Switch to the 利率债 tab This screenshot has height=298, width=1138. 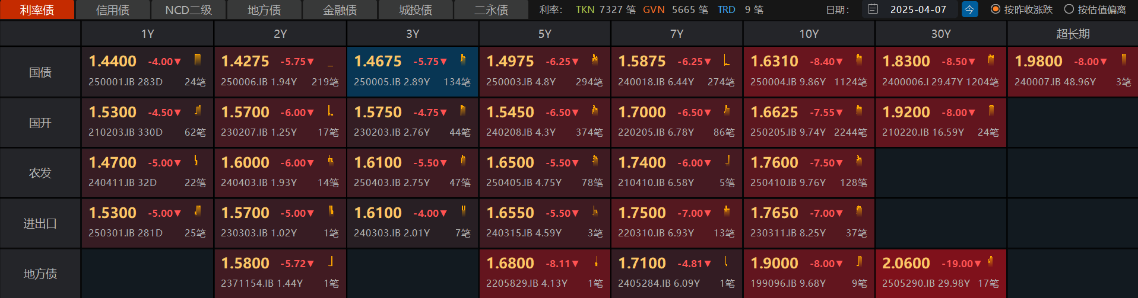point(37,10)
